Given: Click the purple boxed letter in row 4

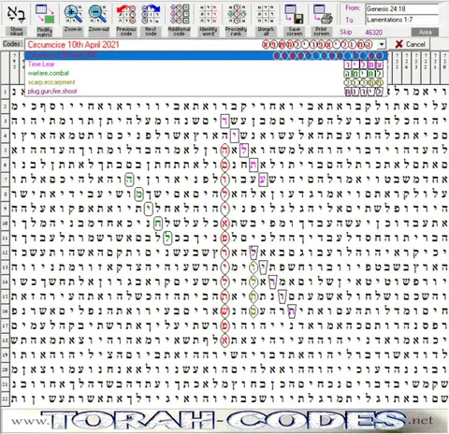Looking at the screenshot, I should tap(235, 136).
